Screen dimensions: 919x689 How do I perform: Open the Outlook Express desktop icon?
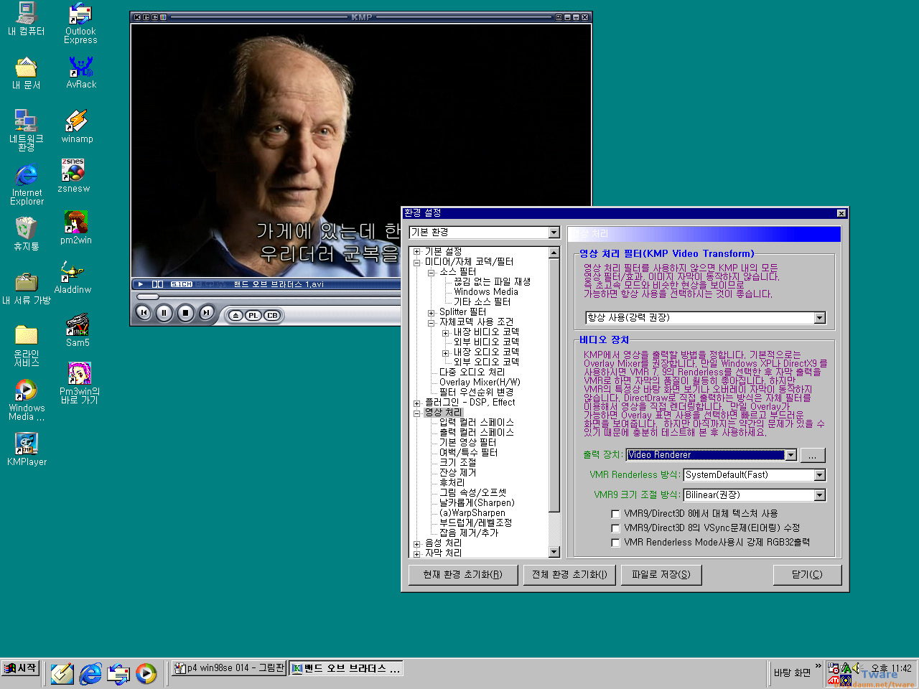pyautogui.click(x=80, y=24)
